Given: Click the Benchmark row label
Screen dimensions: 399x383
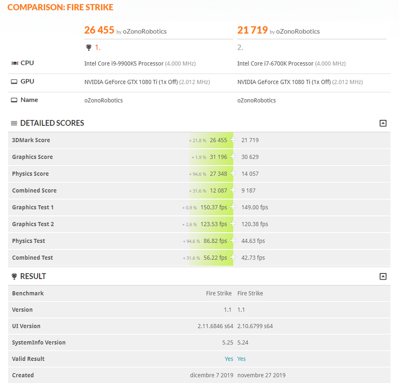Looking at the screenshot, I should pyautogui.click(x=28, y=293).
